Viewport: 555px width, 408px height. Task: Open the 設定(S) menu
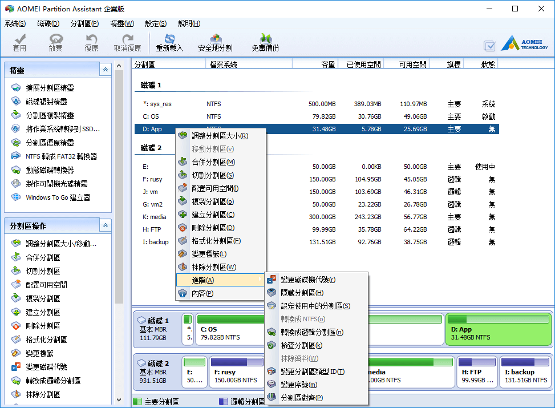click(156, 24)
